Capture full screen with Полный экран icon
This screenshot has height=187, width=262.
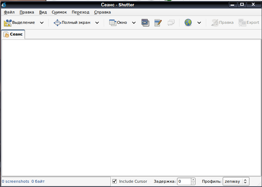pyautogui.click(x=57, y=23)
